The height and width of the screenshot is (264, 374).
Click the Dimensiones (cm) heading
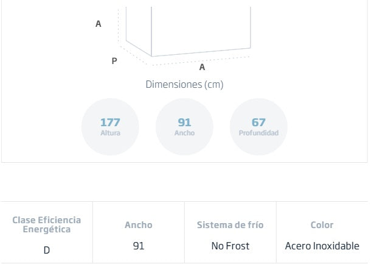point(184,85)
